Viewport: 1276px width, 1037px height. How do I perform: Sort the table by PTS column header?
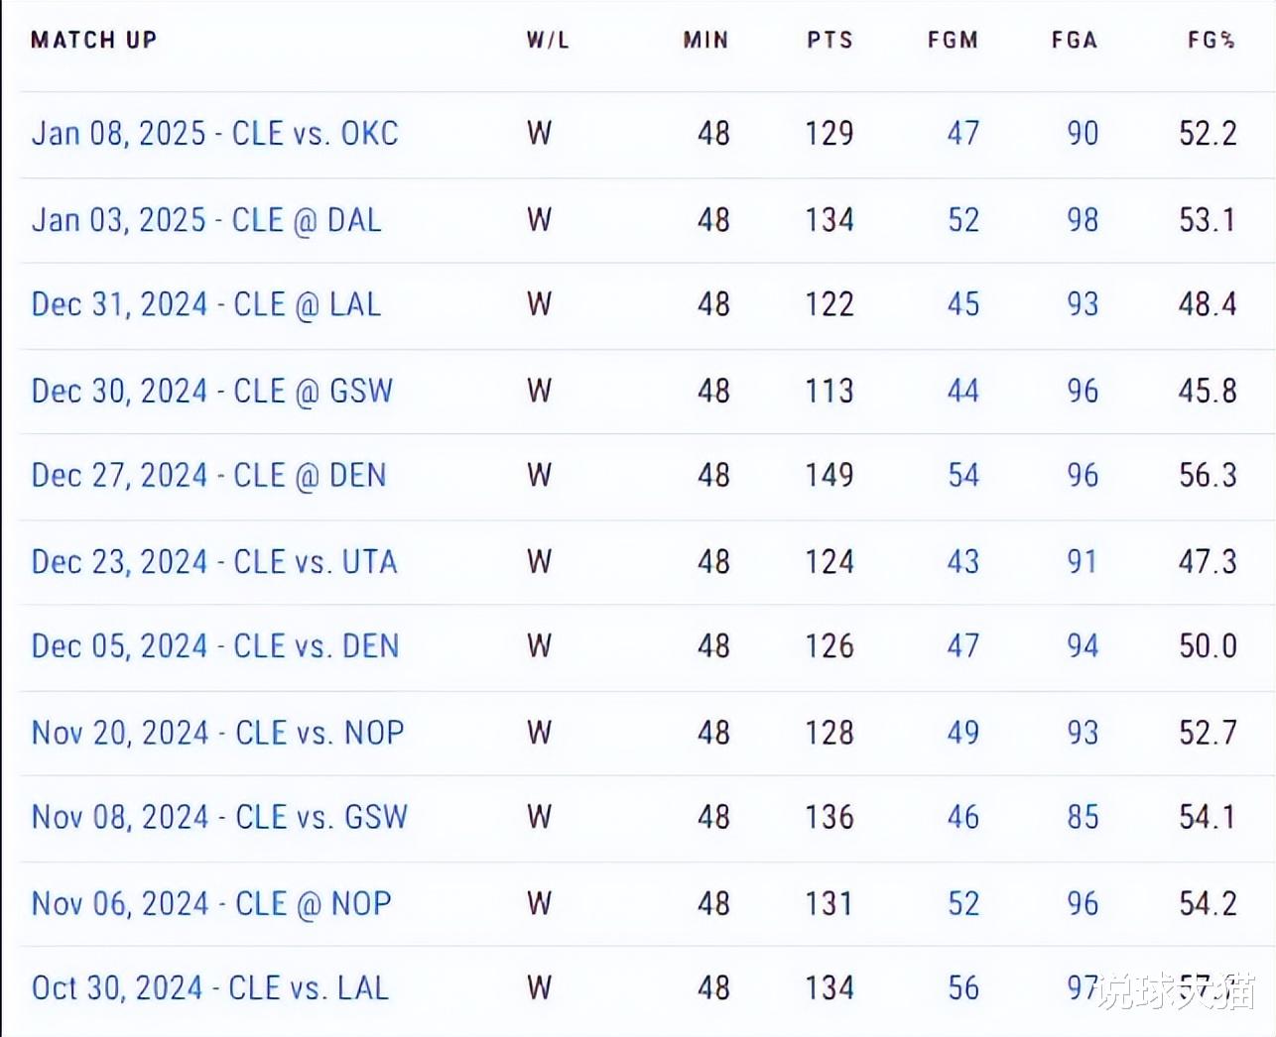(829, 41)
